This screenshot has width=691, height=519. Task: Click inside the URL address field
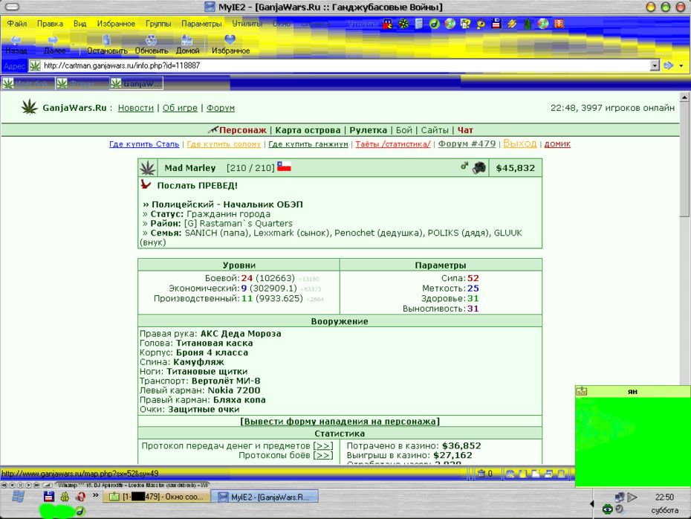coord(345,65)
